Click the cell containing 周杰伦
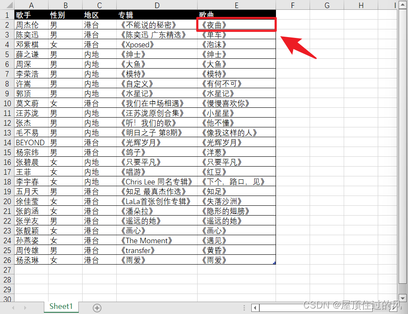408x314 pixels. [x=31, y=24]
